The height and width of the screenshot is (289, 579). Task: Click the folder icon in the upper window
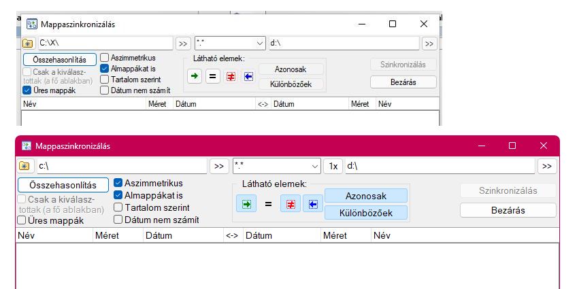pyautogui.click(x=27, y=44)
